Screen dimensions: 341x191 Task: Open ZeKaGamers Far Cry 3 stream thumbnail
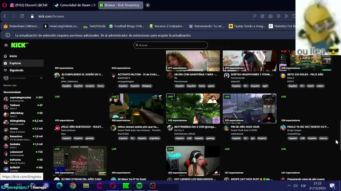[x=193, y=108]
